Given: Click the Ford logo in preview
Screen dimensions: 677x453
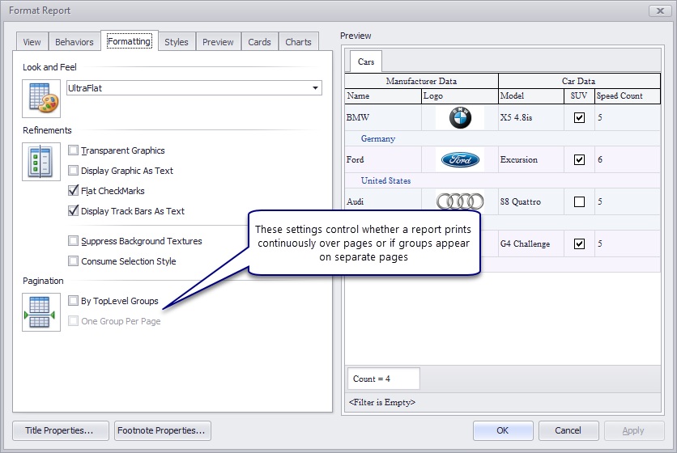Looking at the screenshot, I should pyautogui.click(x=460, y=160).
